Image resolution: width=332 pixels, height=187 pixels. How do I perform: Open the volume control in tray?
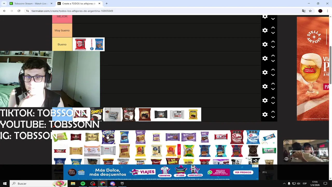[x=298, y=184]
